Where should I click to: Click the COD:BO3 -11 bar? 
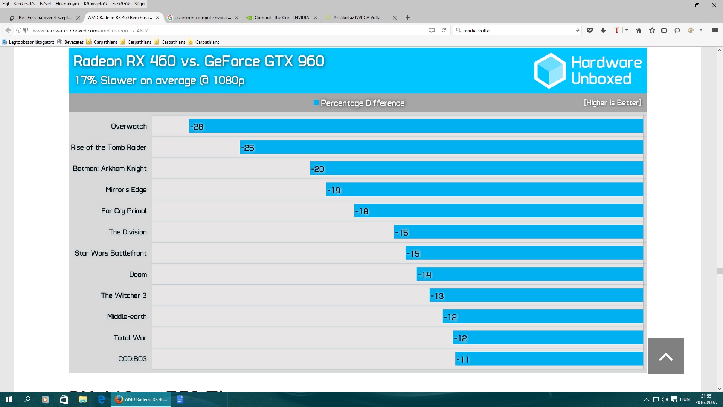click(x=549, y=359)
